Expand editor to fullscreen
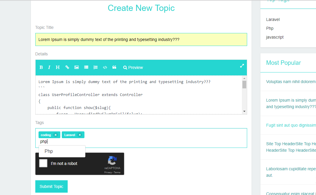This screenshot has height=195, width=316. [x=242, y=66]
